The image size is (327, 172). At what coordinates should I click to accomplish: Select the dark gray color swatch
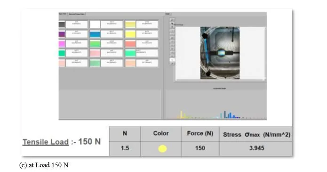pos(62,25)
